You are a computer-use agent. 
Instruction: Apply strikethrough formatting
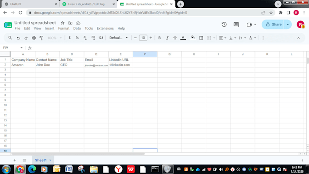tap(175, 38)
